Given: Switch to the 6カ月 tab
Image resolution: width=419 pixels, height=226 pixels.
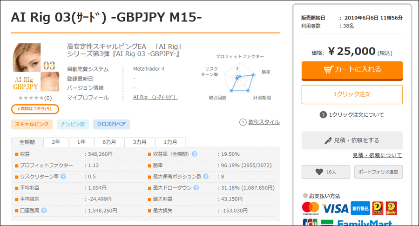Looking at the screenshot, I should click(x=109, y=142).
